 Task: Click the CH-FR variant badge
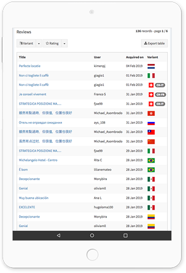(160, 95)
